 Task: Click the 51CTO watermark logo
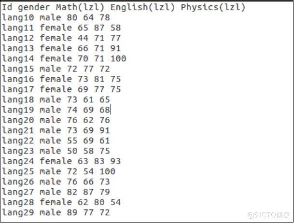pos(268,214)
